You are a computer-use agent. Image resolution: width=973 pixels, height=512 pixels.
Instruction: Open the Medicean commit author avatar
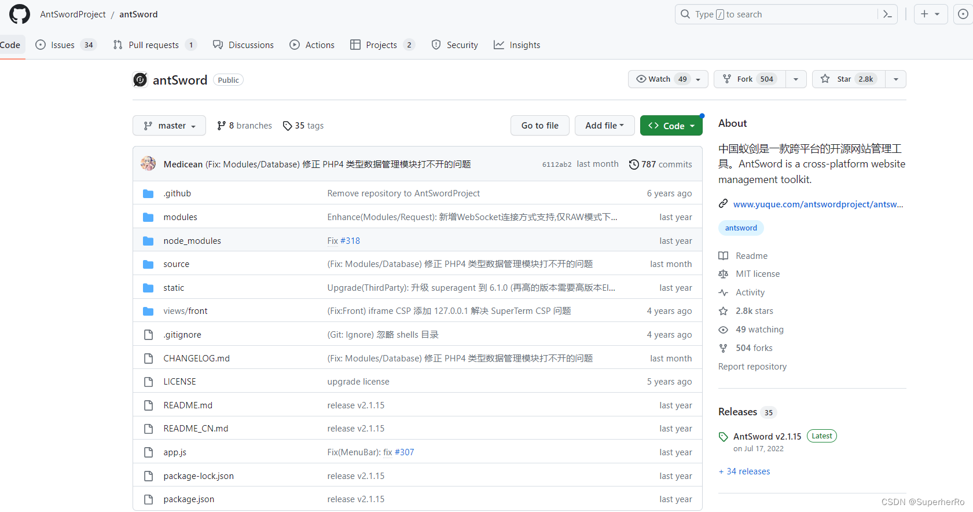148,164
